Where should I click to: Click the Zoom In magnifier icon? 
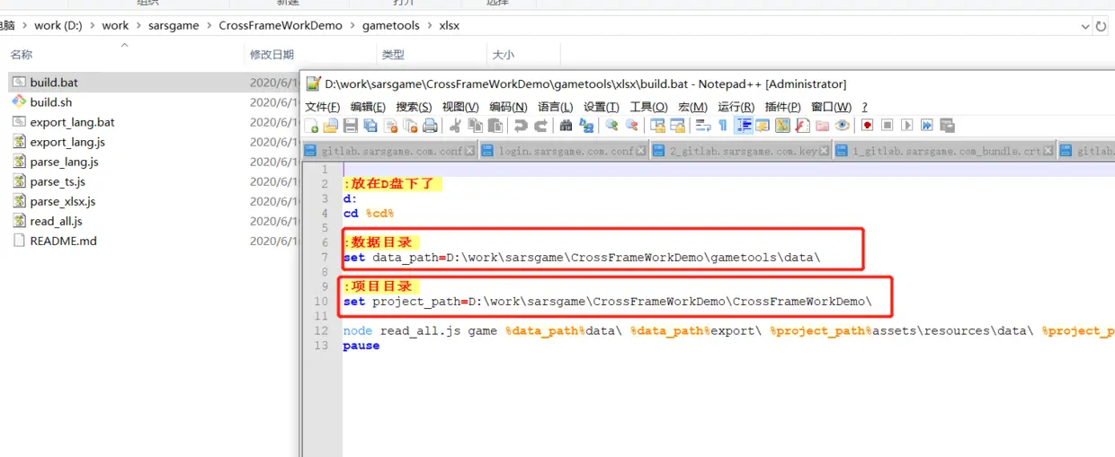click(611, 126)
